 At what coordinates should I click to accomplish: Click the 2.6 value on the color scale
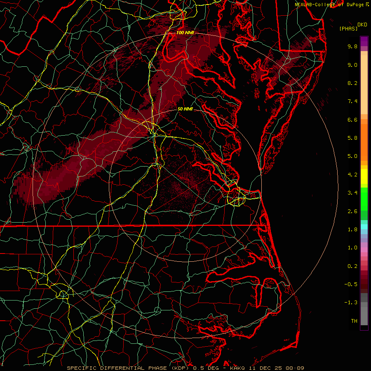(352, 211)
